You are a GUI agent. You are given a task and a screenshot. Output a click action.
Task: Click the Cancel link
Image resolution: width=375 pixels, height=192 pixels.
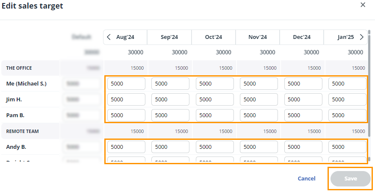tap(306, 179)
